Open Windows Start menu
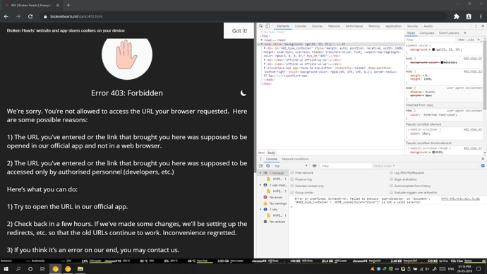The image size is (487, 274). [x=6, y=269]
